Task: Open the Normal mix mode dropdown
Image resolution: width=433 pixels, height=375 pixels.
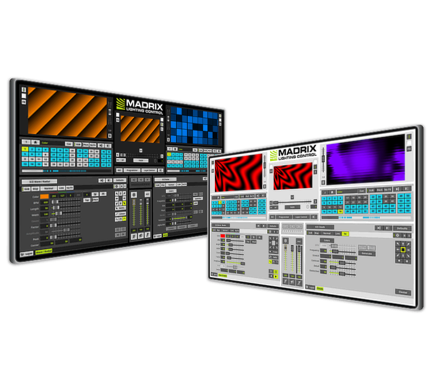Action: (x=48, y=189)
